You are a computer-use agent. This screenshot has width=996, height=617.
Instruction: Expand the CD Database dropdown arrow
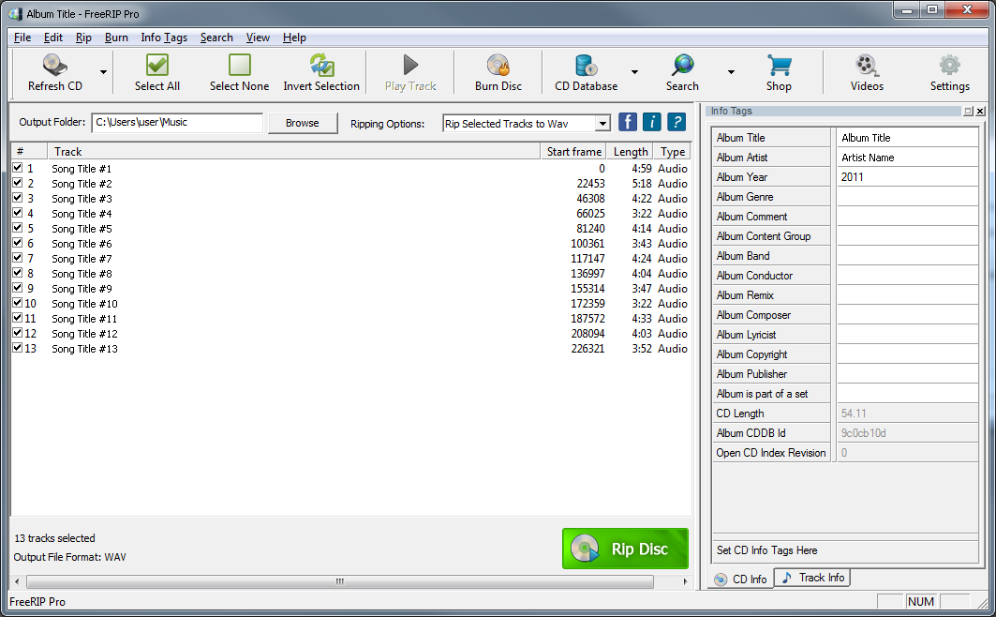(634, 72)
